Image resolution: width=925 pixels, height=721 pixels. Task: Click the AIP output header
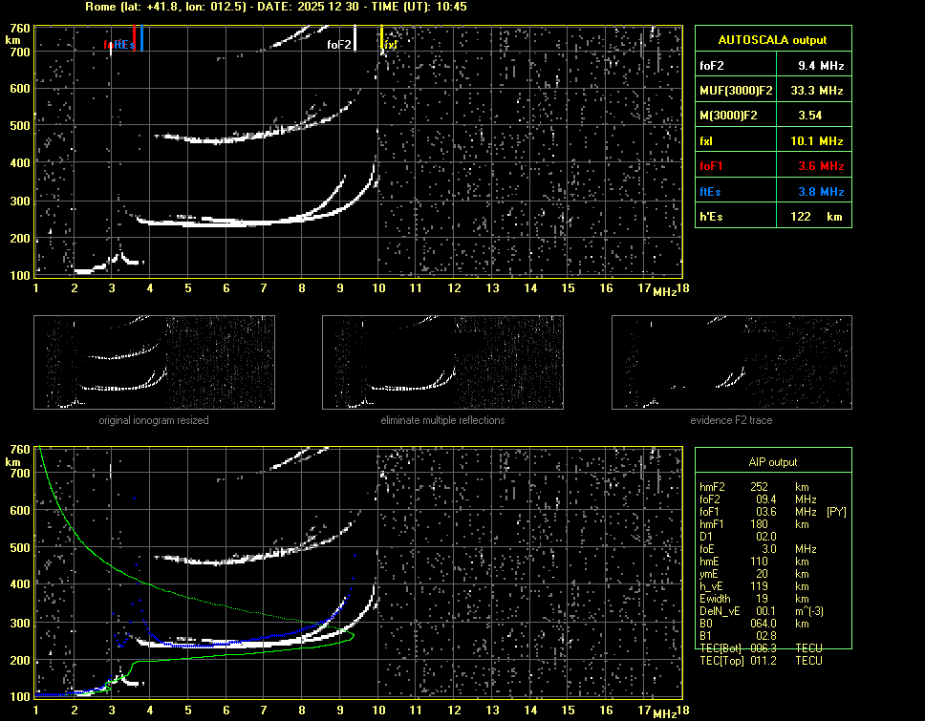772,462
